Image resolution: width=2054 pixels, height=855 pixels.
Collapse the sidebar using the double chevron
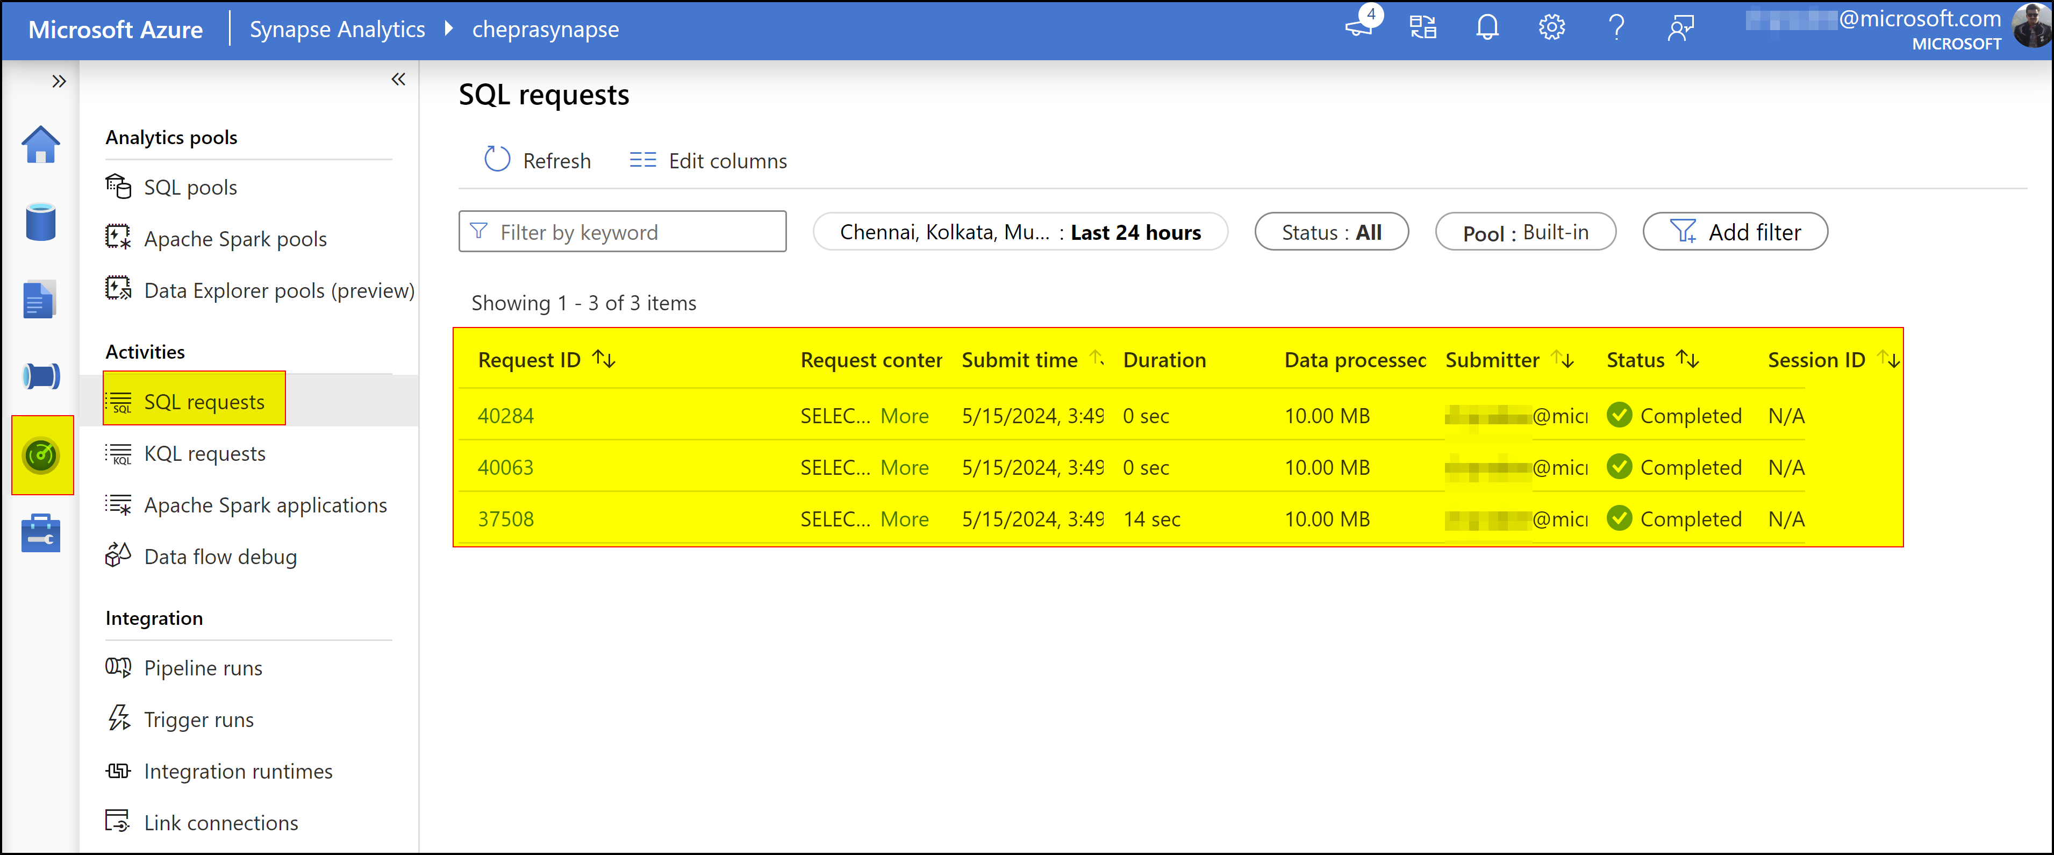tap(399, 79)
